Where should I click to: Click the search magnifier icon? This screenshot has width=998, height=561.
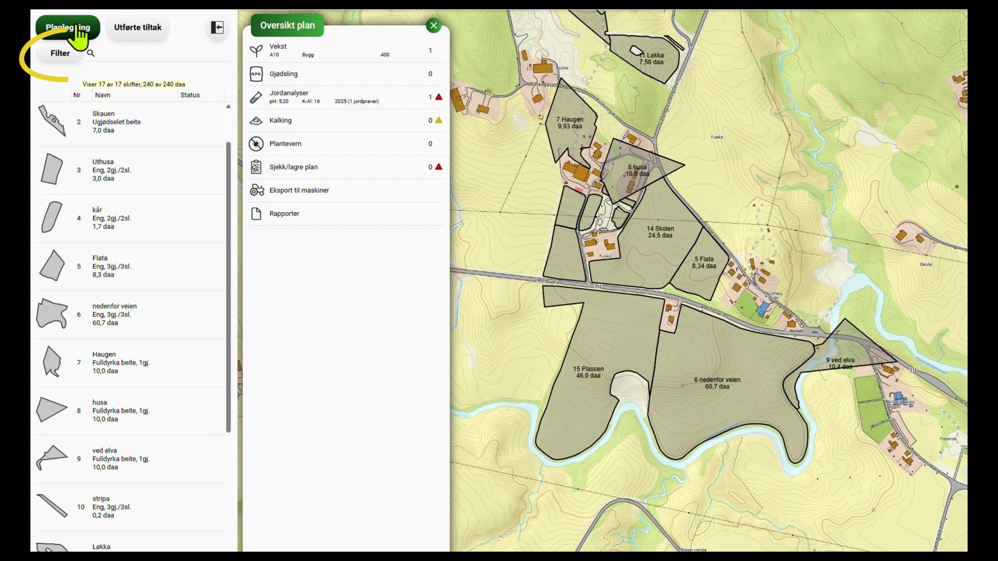(91, 53)
